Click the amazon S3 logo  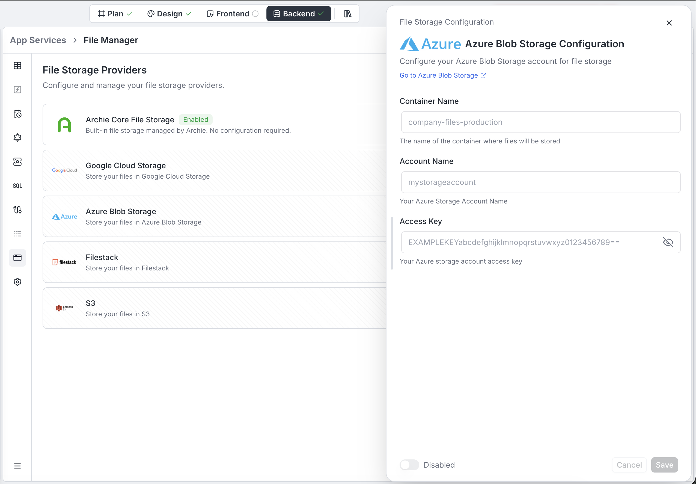point(64,308)
